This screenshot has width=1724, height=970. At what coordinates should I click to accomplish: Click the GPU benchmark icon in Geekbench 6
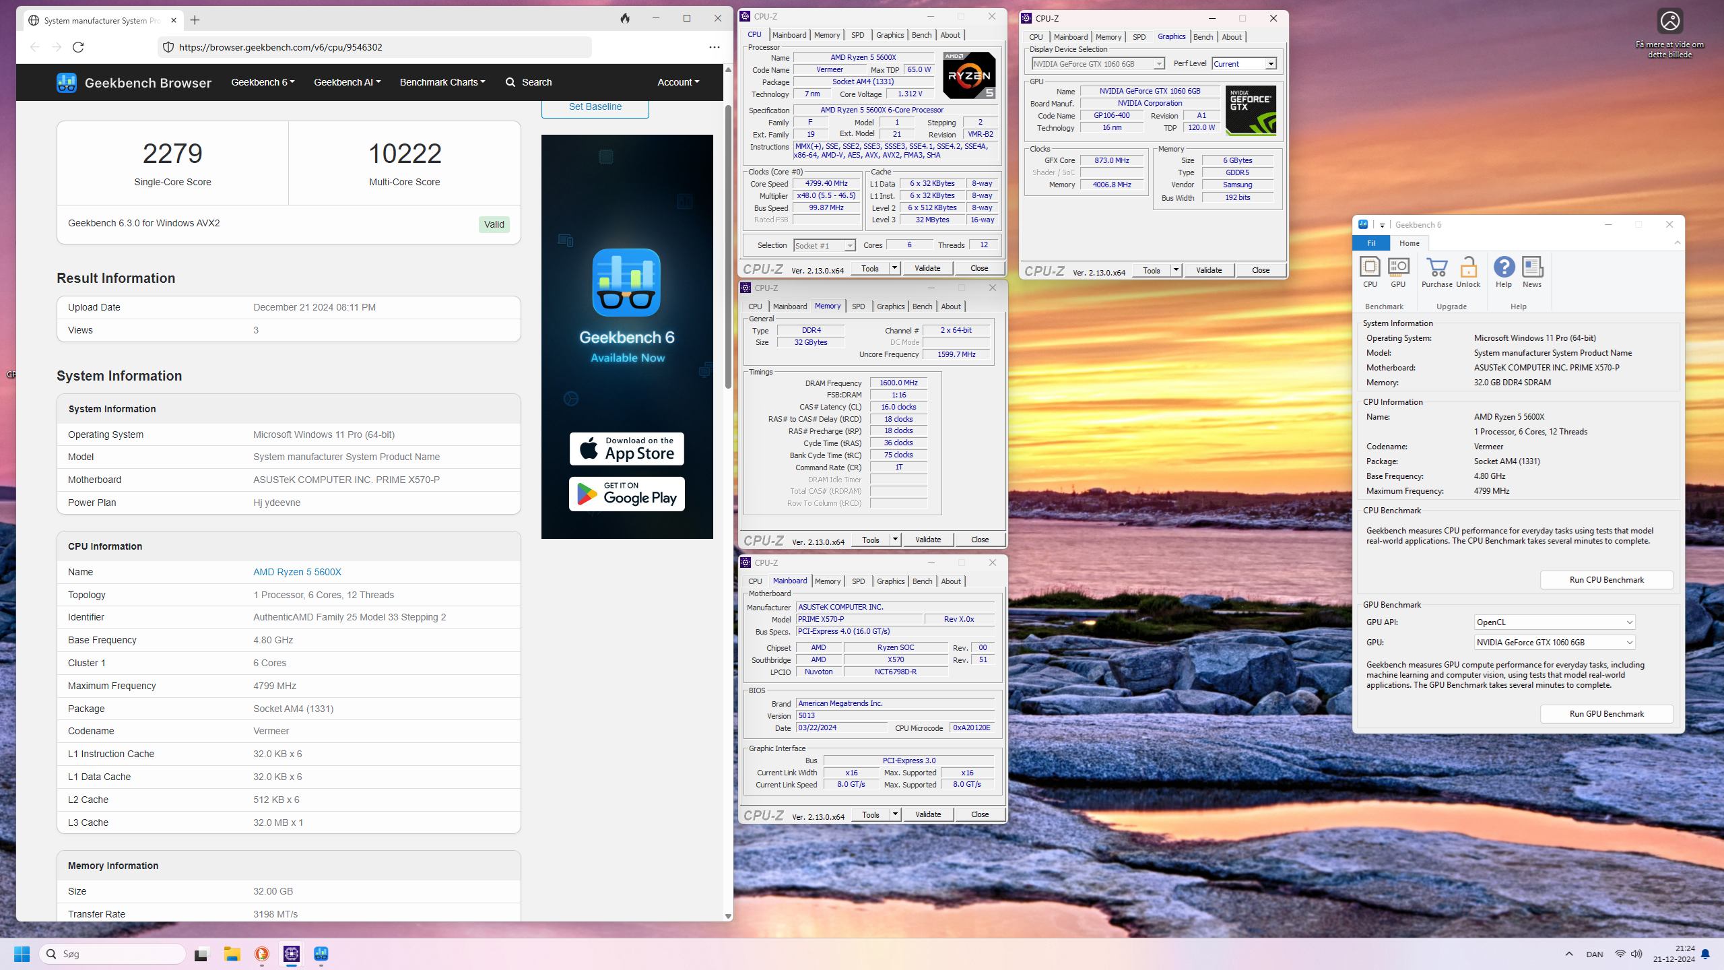point(1398,272)
